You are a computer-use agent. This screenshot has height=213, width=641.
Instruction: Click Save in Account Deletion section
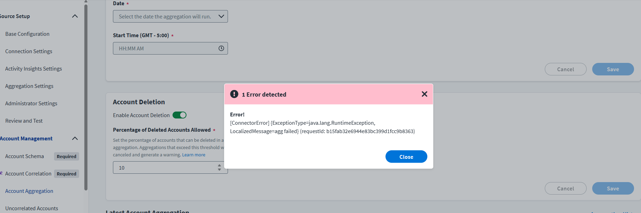pyautogui.click(x=613, y=188)
